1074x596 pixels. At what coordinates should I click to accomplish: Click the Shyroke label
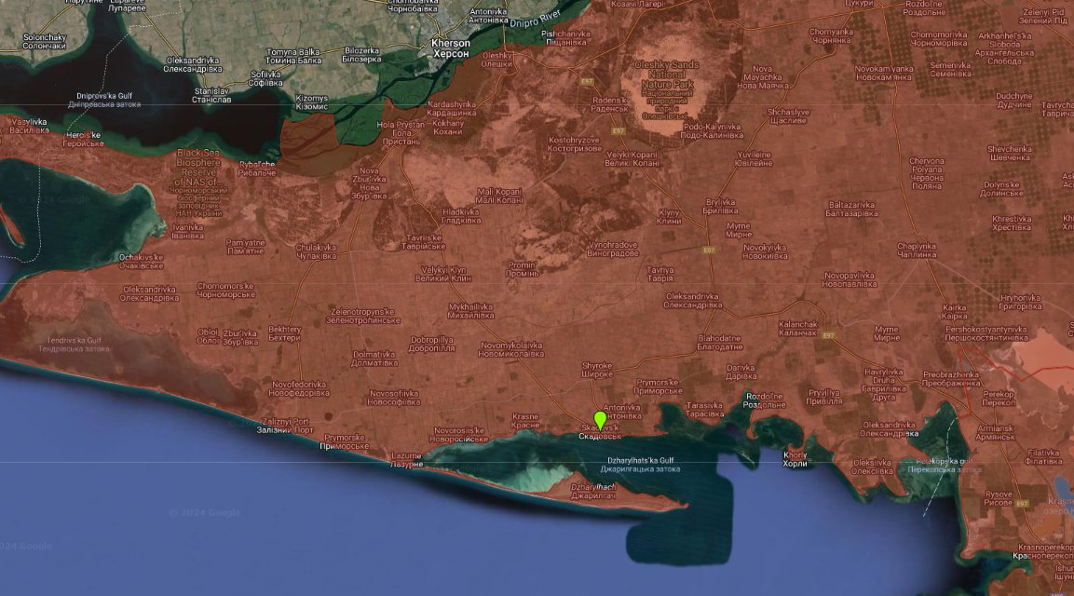coord(597,370)
